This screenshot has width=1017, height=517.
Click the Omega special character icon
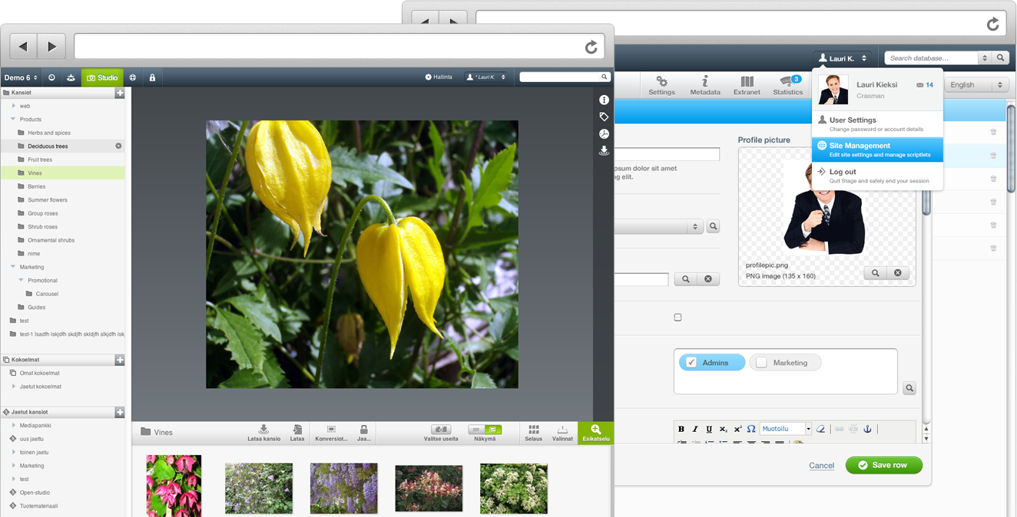coord(751,429)
